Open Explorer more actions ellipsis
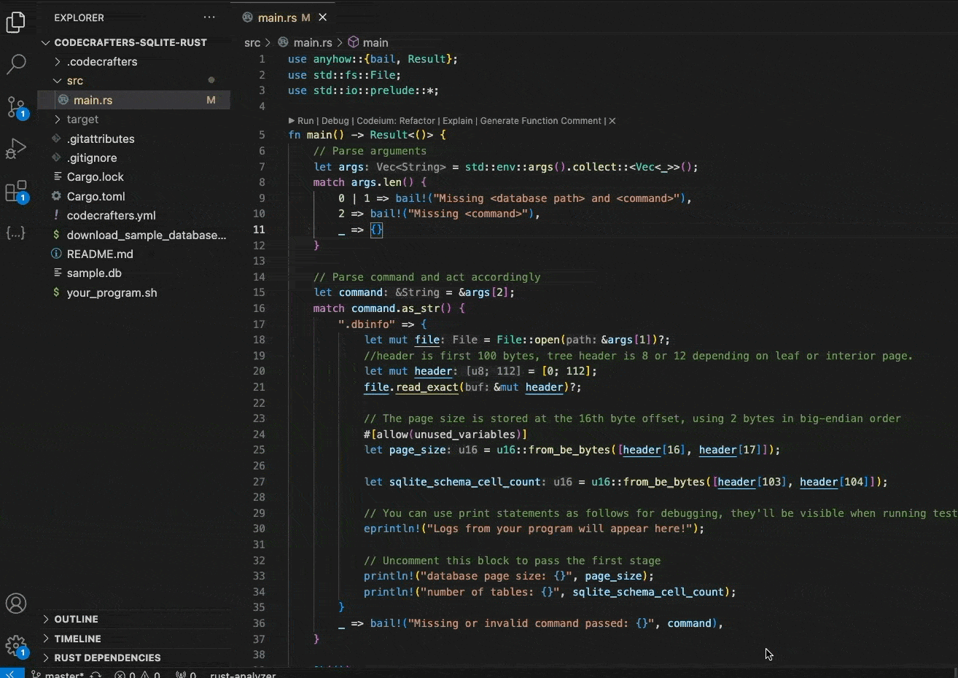 tap(209, 17)
